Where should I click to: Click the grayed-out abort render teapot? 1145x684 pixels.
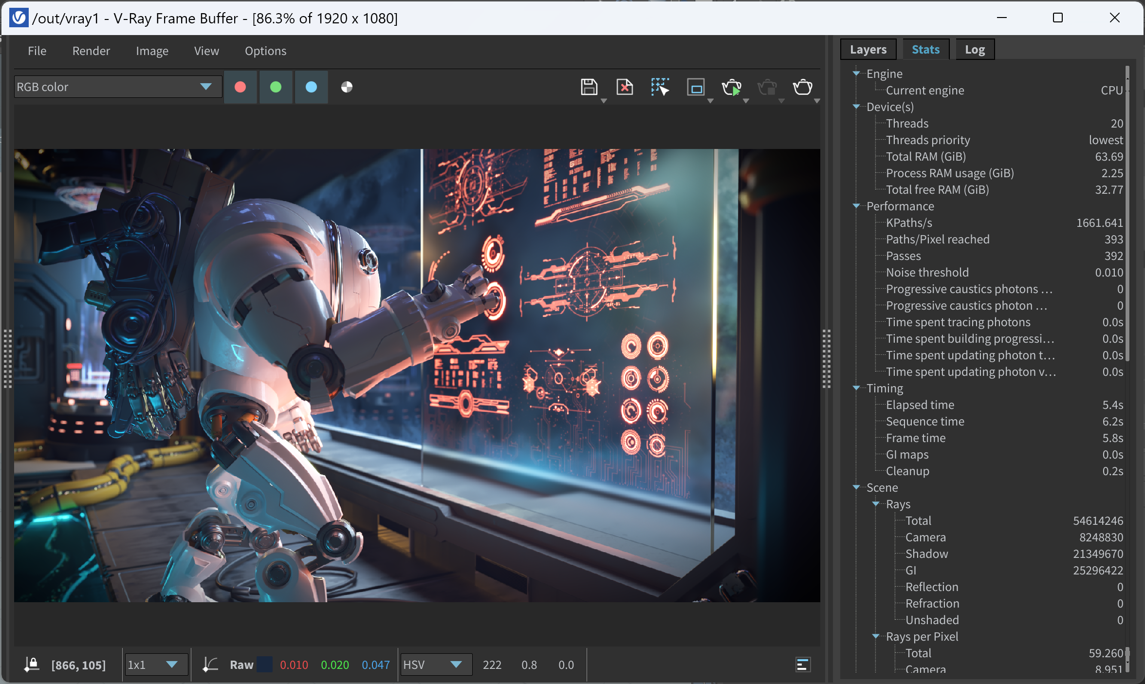click(x=767, y=87)
